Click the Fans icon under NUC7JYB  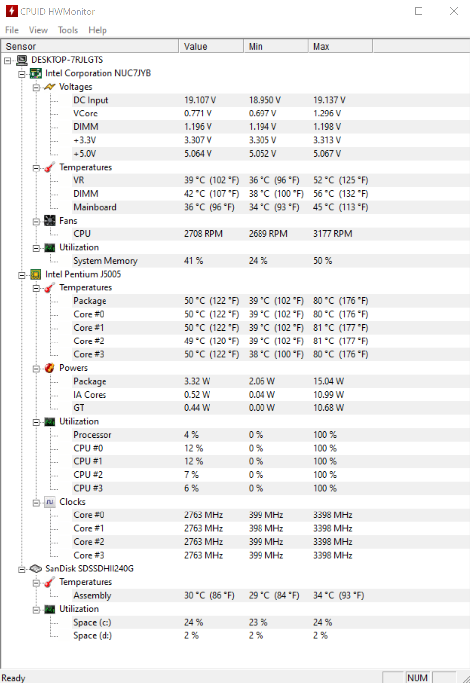(50, 221)
